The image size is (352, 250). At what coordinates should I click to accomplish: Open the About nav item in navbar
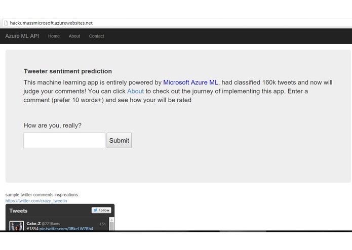click(74, 36)
